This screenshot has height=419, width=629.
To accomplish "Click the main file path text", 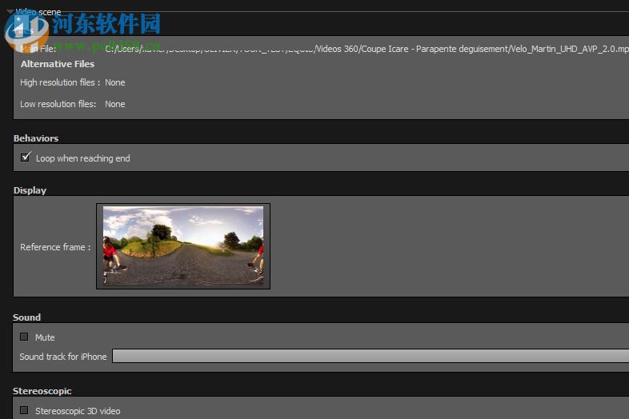I will click(367, 49).
